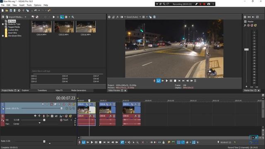Close the Video Preview tab
The height and width of the screenshot is (149, 265).
click(125, 91)
